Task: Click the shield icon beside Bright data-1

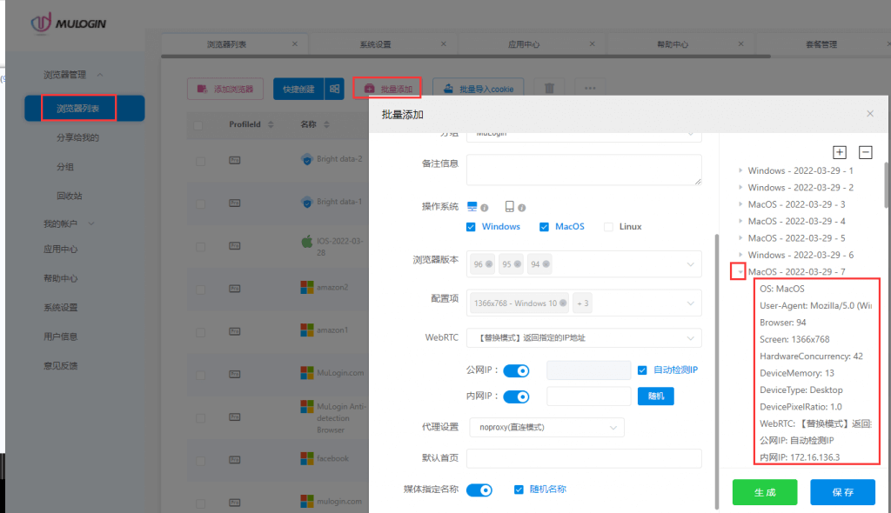Action: tap(307, 203)
